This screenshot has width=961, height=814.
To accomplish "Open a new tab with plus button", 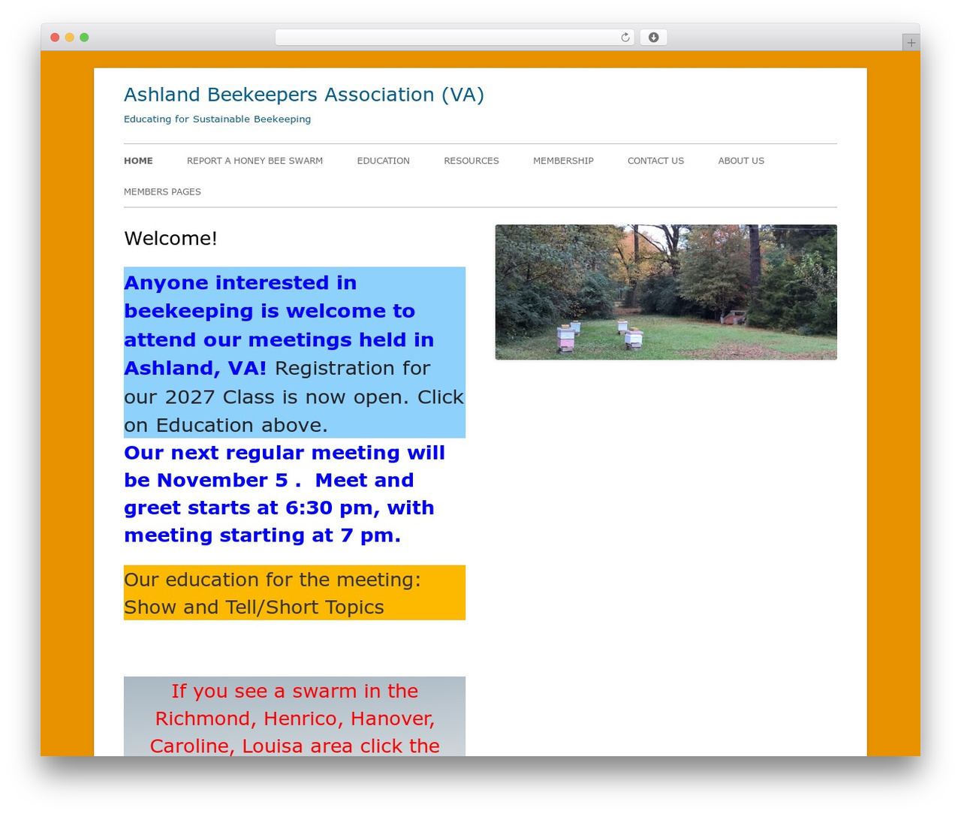I will click(x=911, y=43).
